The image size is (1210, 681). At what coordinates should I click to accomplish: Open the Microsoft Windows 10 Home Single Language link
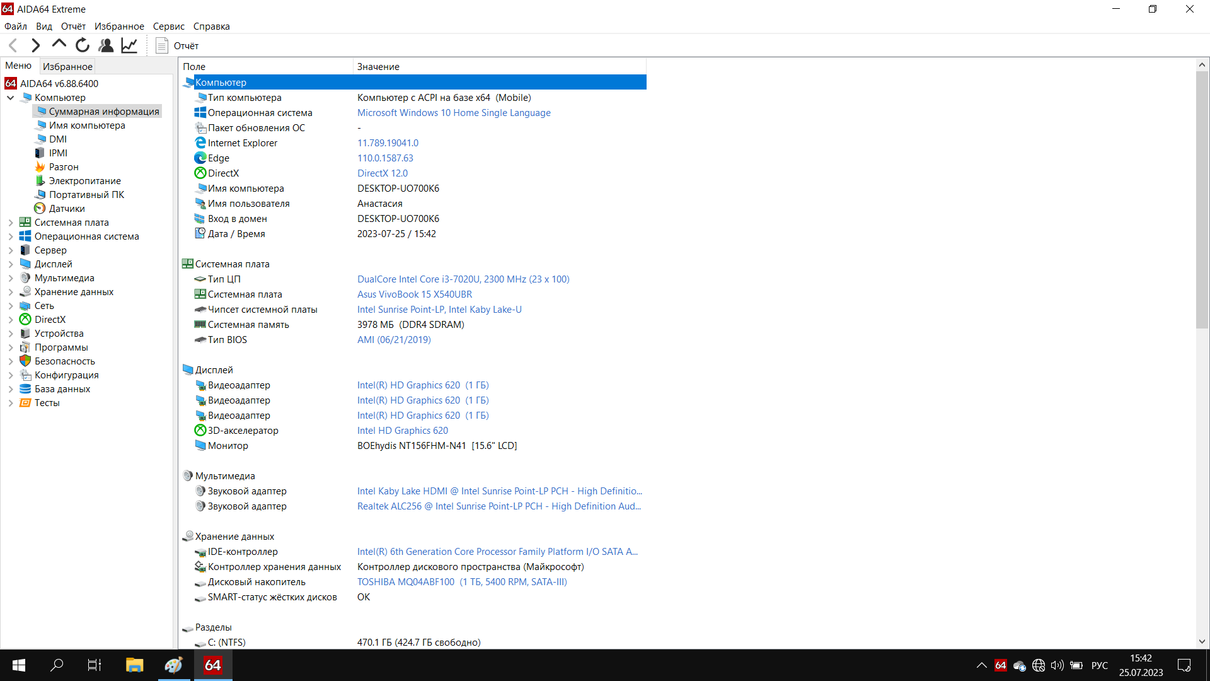(454, 113)
